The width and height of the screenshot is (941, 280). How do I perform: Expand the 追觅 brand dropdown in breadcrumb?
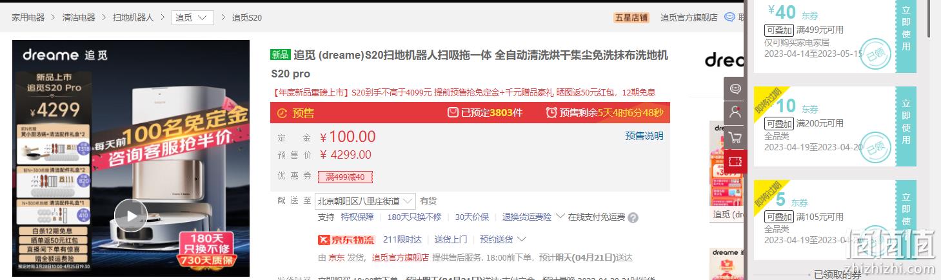[x=193, y=17]
